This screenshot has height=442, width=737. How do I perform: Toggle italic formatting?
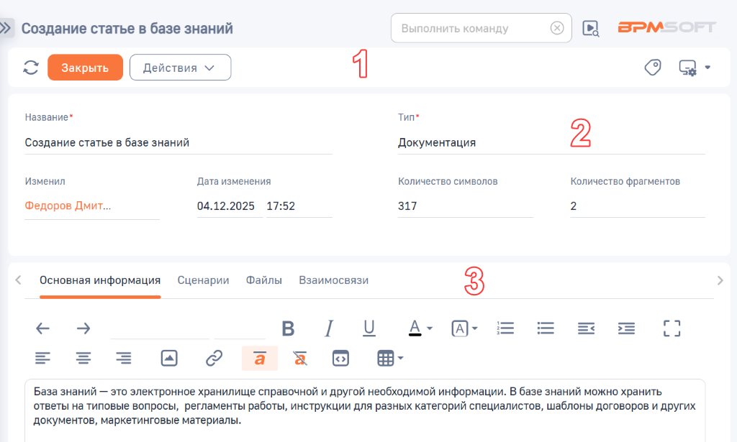329,328
